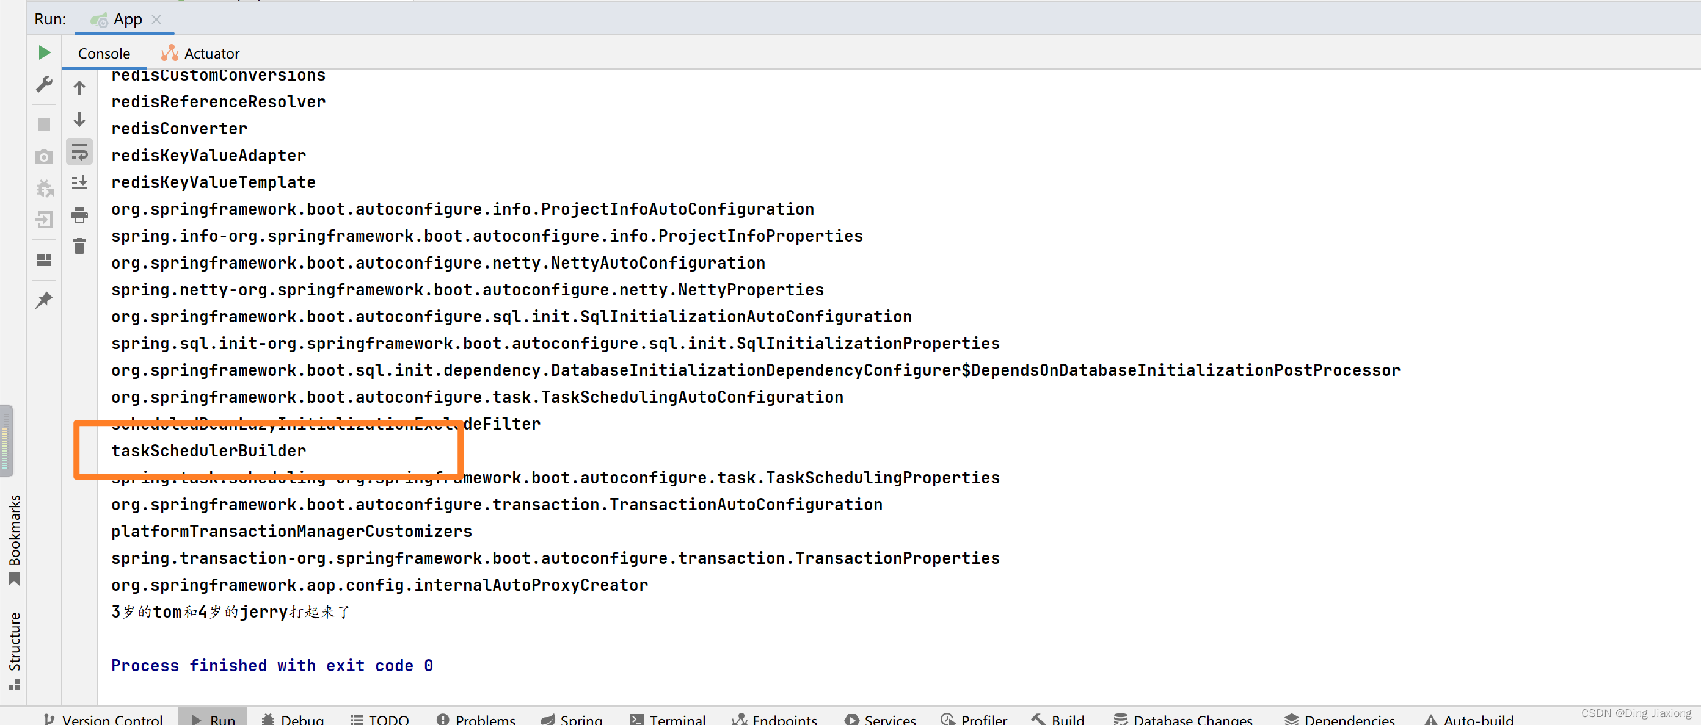The height and width of the screenshot is (725, 1701).
Task: Click the gray stop process square
Action: tap(44, 124)
